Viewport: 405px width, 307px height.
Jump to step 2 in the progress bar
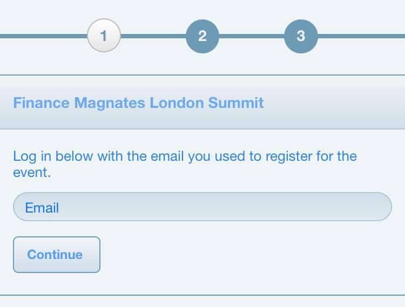pos(202,36)
